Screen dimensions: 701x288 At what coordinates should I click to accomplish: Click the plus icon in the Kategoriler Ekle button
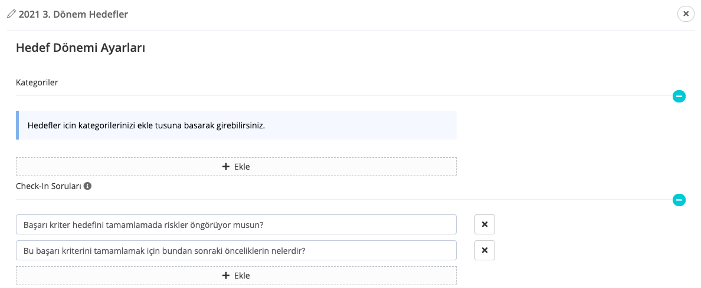point(225,167)
